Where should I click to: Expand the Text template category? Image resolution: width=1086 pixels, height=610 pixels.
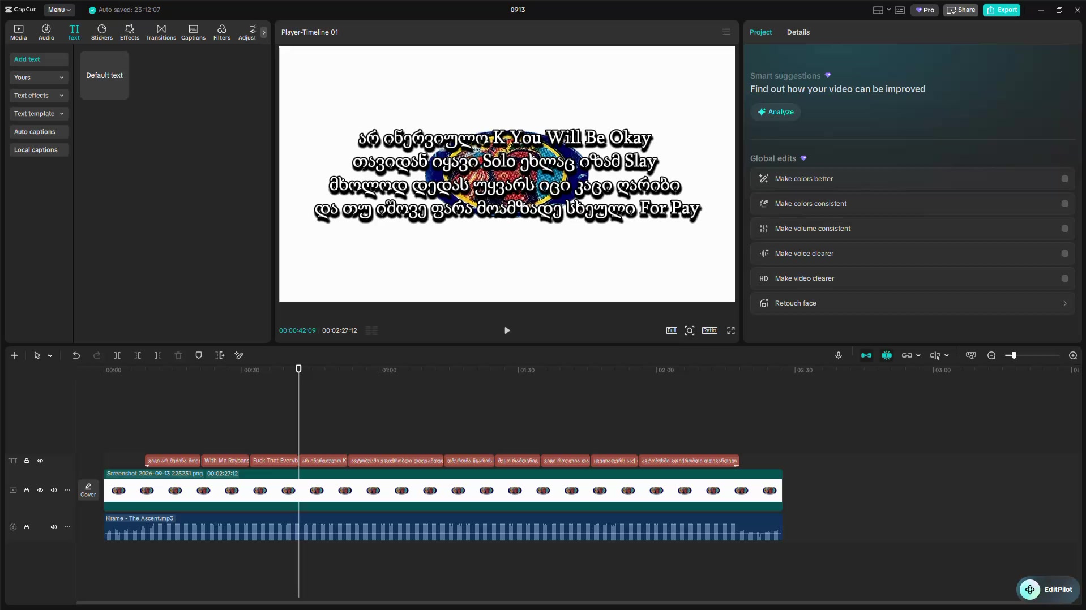(39, 114)
